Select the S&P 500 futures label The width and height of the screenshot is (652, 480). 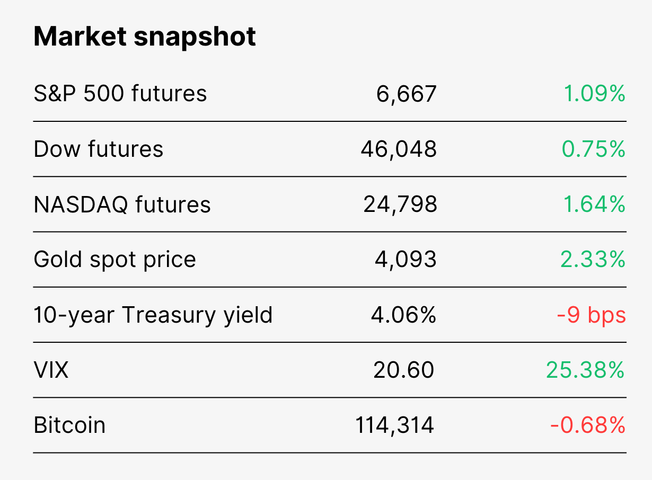point(120,94)
